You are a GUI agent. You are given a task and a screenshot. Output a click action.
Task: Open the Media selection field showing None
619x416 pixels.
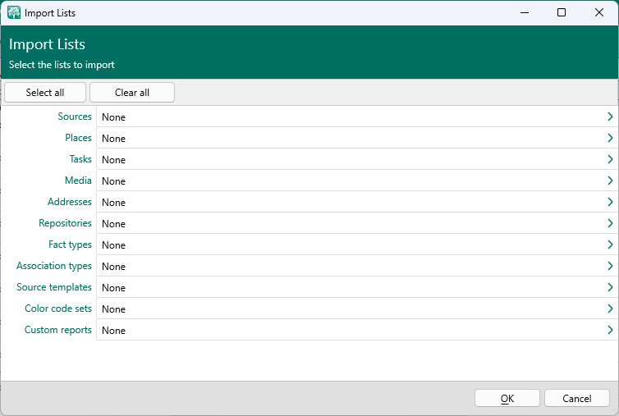[356, 181]
